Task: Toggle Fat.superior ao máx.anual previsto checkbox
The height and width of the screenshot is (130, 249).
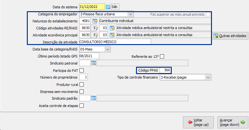Action: (208, 14)
